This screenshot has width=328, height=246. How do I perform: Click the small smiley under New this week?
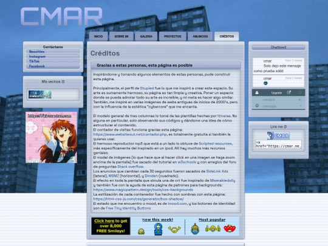point(141,231)
